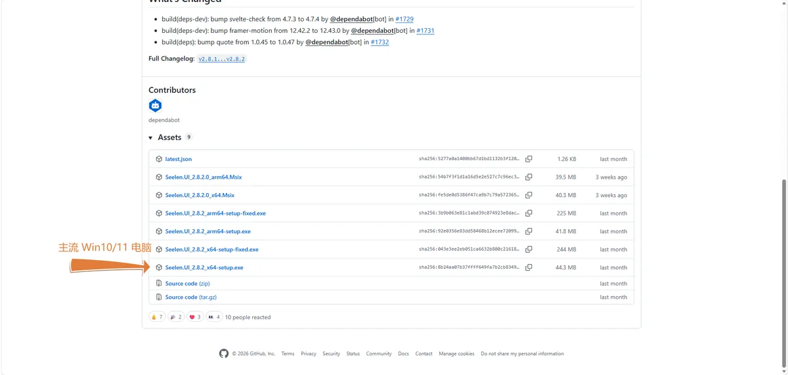Copy sha256 hash for Seelen.UI_2.8.2.0_arm64.Msix

point(529,177)
